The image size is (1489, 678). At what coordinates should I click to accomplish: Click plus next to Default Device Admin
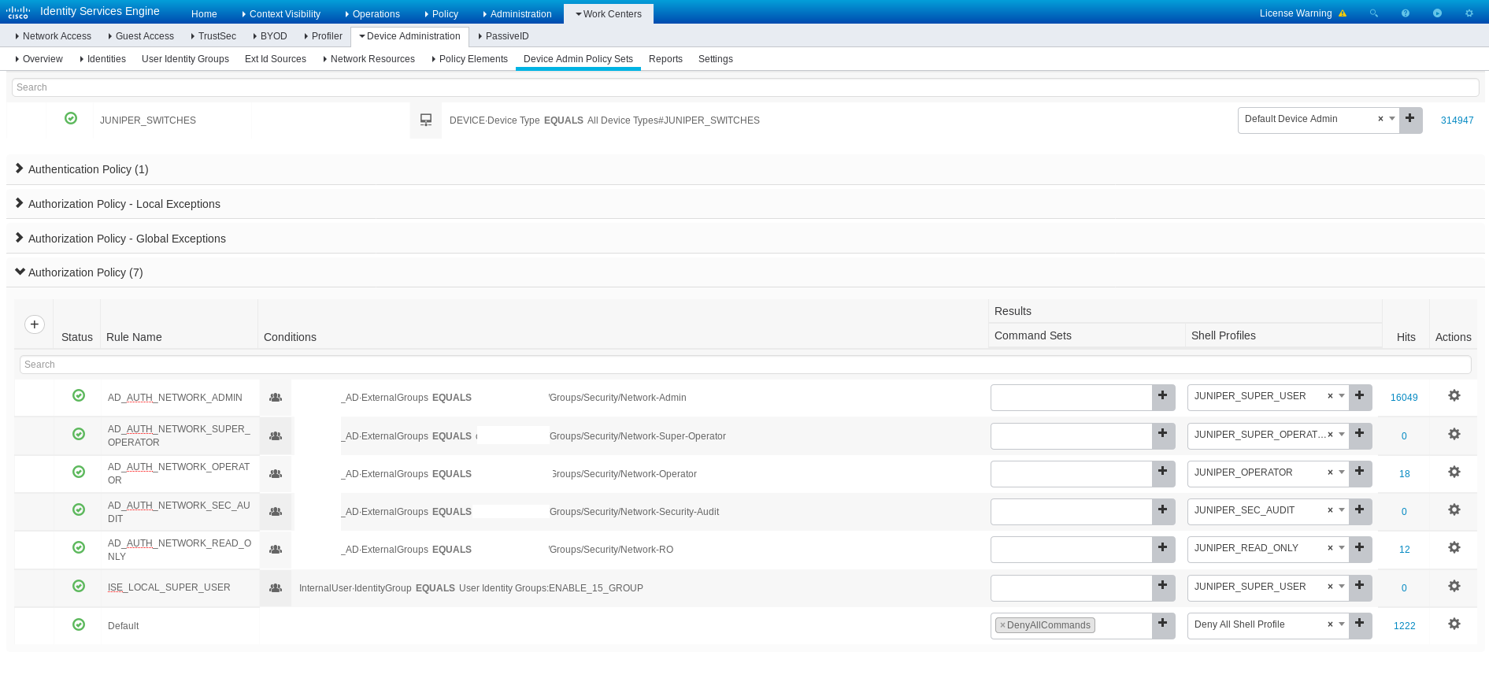pyautogui.click(x=1410, y=120)
